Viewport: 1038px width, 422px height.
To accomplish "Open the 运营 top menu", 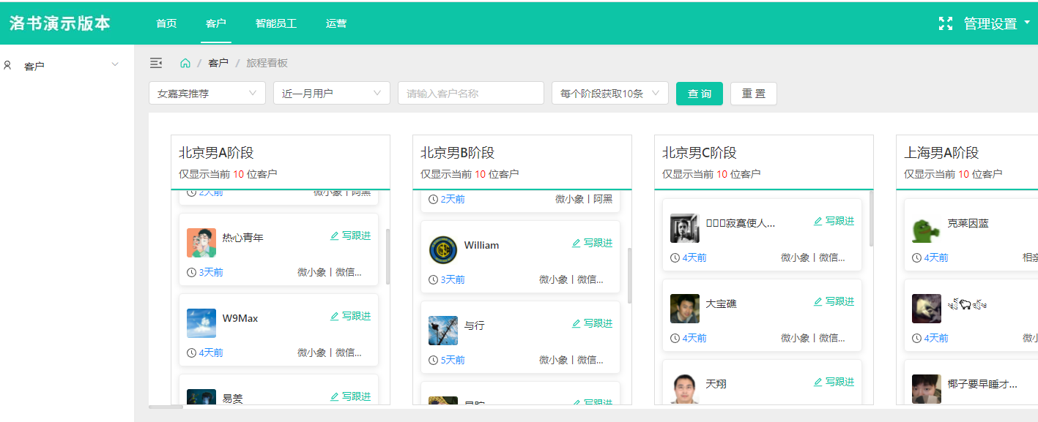I will coord(336,23).
